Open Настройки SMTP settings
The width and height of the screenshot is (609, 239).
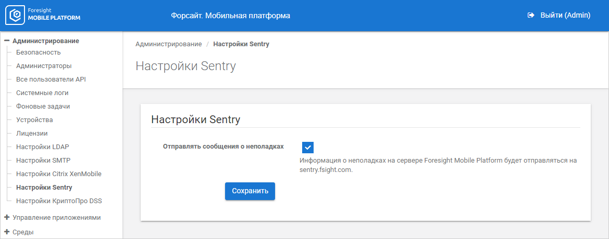pyautogui.click(x=43, y=160)
